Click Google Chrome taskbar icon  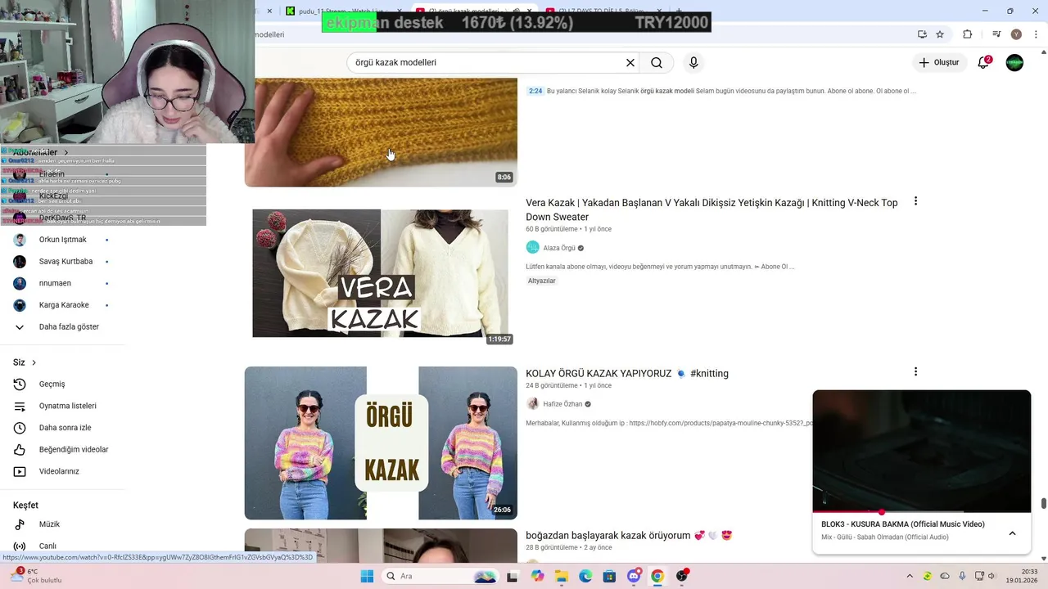coord(657,576)
